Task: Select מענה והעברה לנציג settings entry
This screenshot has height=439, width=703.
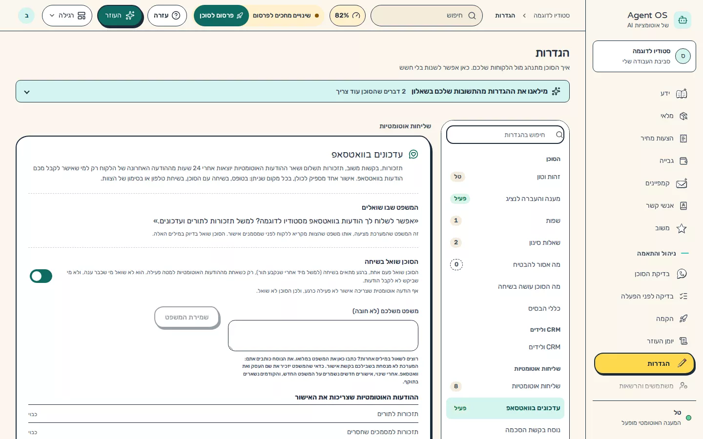Action: pyautogui.click(x=505, y=199)
